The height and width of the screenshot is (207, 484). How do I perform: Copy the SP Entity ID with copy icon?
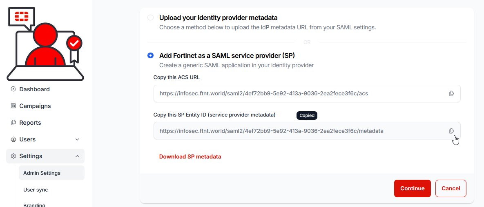451,131
